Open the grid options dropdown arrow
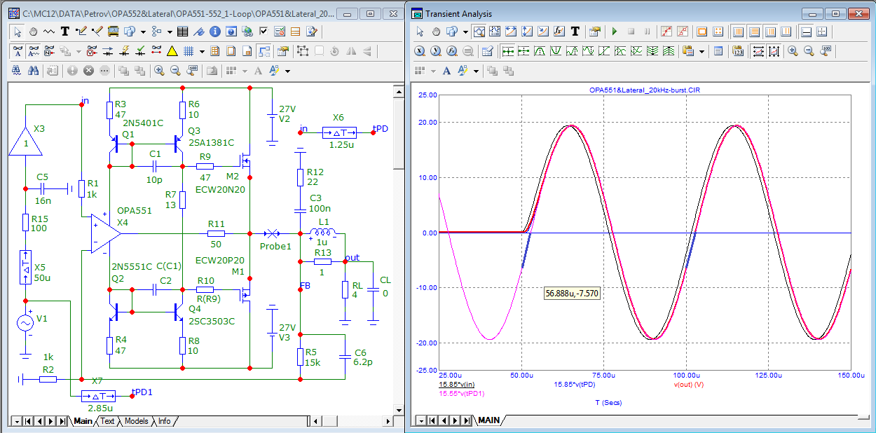This screenshot has height=433, width=876. click(202, 51)
